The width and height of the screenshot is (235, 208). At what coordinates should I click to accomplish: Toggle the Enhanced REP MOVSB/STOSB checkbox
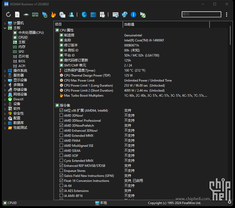[x=61, y=166]
